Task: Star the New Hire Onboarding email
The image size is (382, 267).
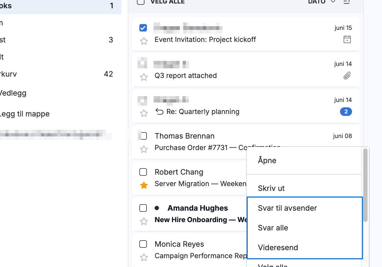Action: click(x=144, y=221)
